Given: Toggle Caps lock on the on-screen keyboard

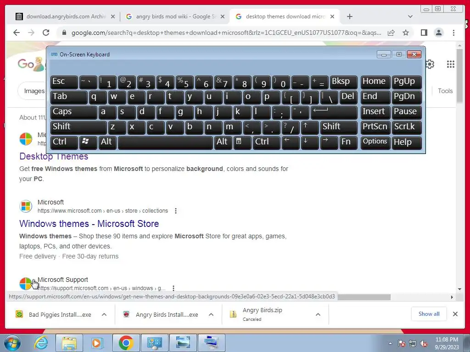Looking at the screenshot, I should [74, 112].
